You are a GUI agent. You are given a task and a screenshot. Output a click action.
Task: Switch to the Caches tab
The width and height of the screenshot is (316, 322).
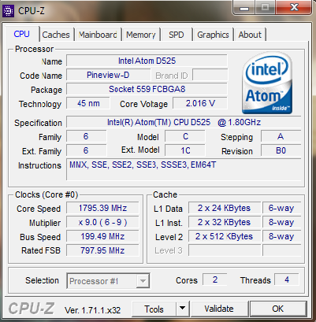(x=56, y=35)
